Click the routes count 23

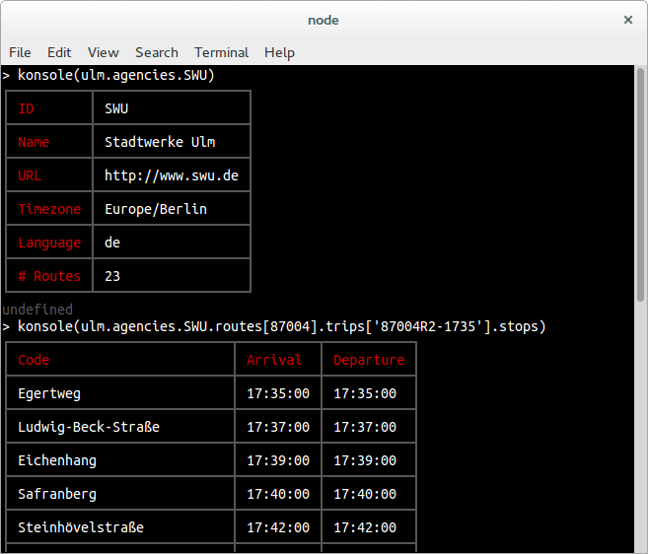[x=112, y=276]
